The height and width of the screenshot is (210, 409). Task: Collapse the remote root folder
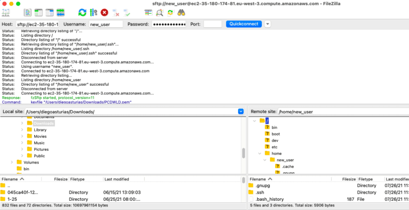[254, 121]
